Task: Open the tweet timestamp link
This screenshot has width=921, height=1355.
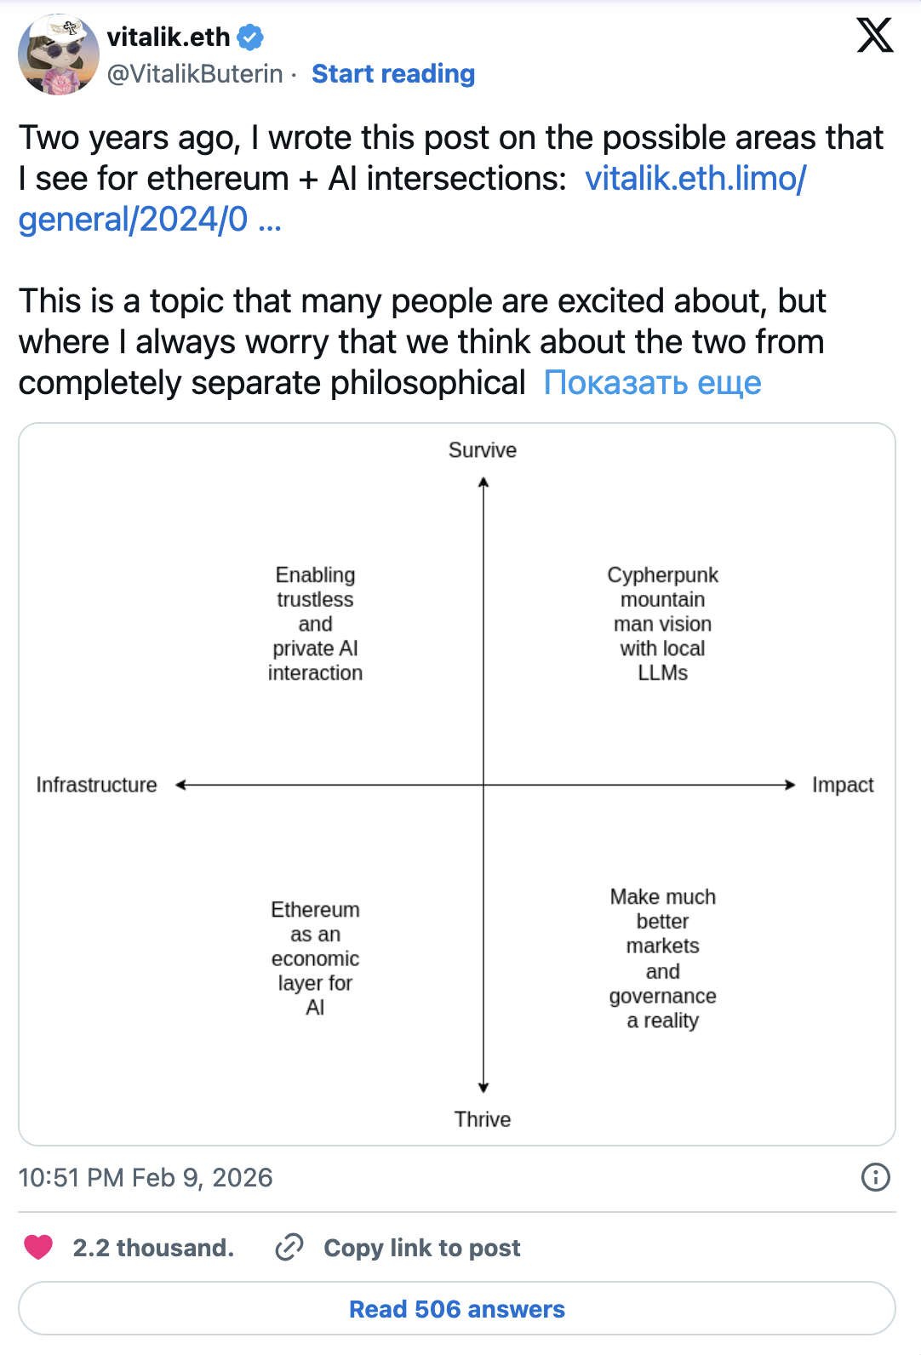Action: pos(146,1178)
